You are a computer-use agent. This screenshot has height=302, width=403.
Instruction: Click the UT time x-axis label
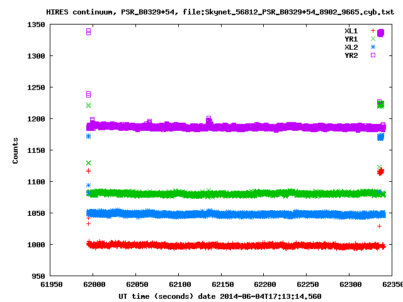(x=220, y=296)
